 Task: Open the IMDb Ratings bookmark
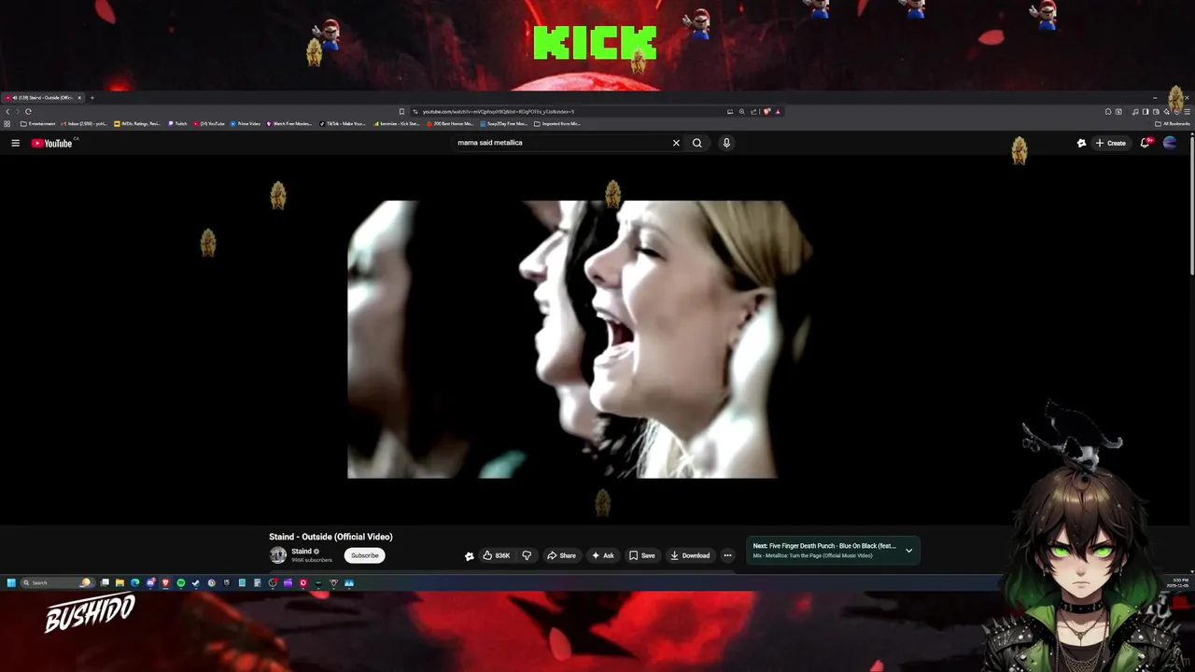click(137, 124)
